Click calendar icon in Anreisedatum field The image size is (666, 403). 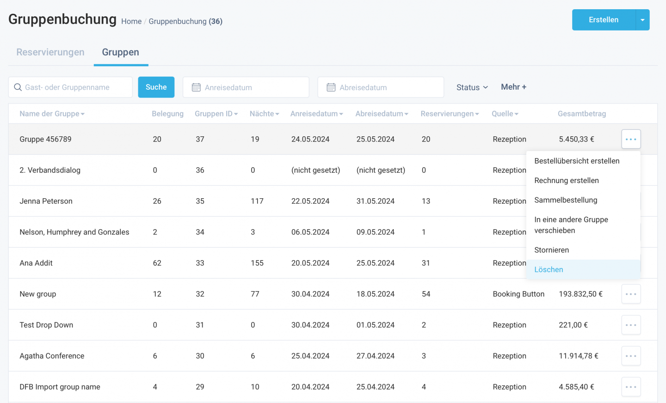(196, 87)
